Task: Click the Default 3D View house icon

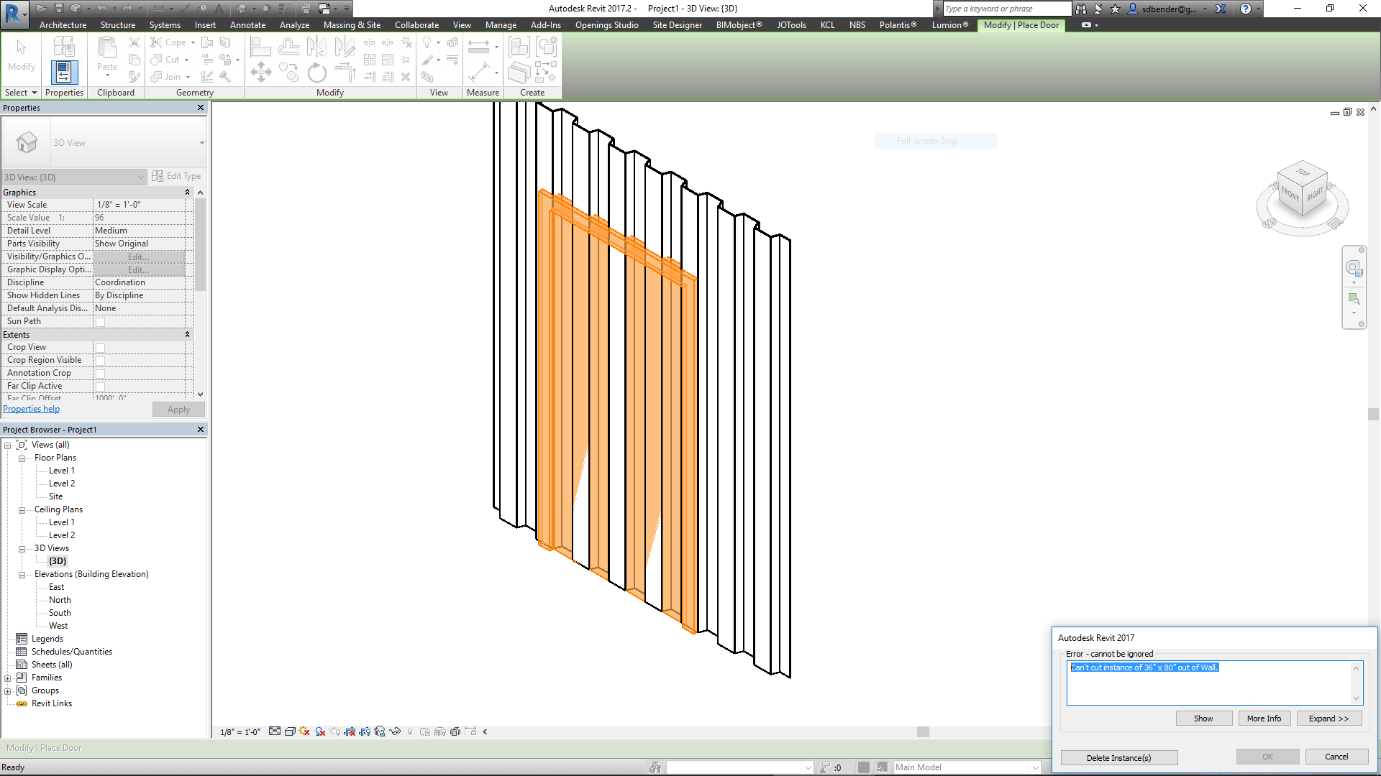Action: coord(242,9)
